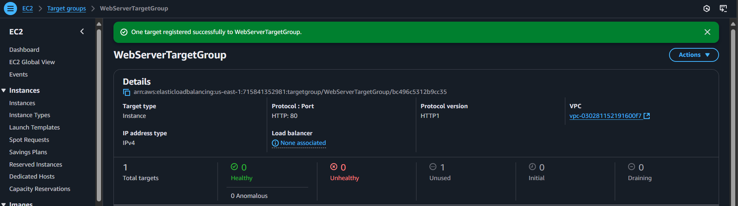The height and width of the screenshot is (206, 738).
Task: Click the success check icon in the banner
Action: (124, 32)
